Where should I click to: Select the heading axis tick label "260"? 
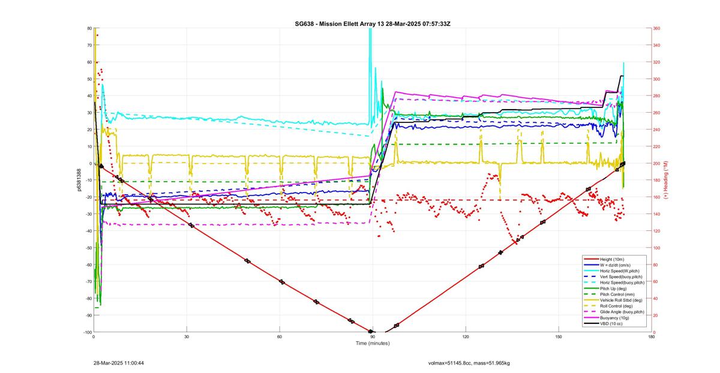[657, 113]
